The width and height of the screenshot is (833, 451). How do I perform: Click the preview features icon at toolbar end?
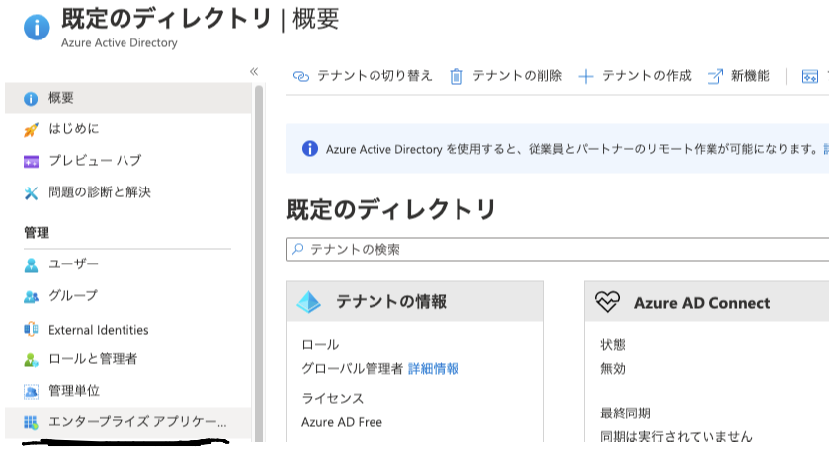[x=809, y=77]
